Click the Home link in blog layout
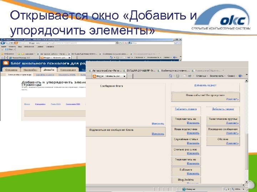 pos(27,104)
